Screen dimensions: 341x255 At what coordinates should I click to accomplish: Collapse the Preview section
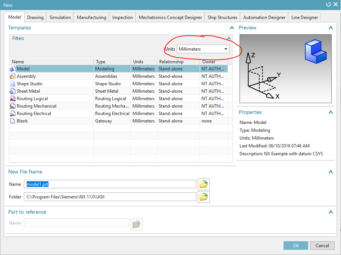(330, 28)
